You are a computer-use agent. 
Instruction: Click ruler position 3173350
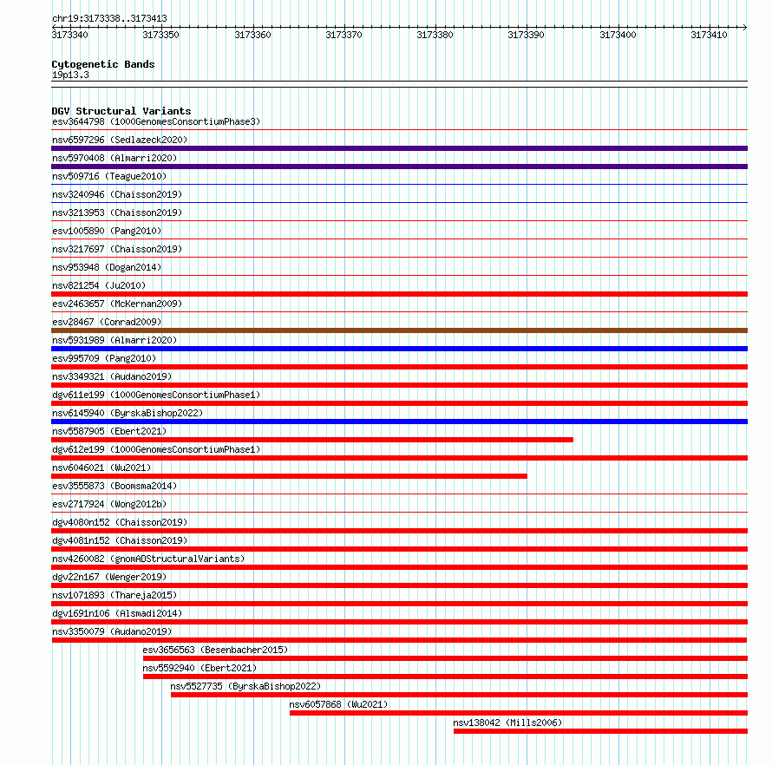161,35
